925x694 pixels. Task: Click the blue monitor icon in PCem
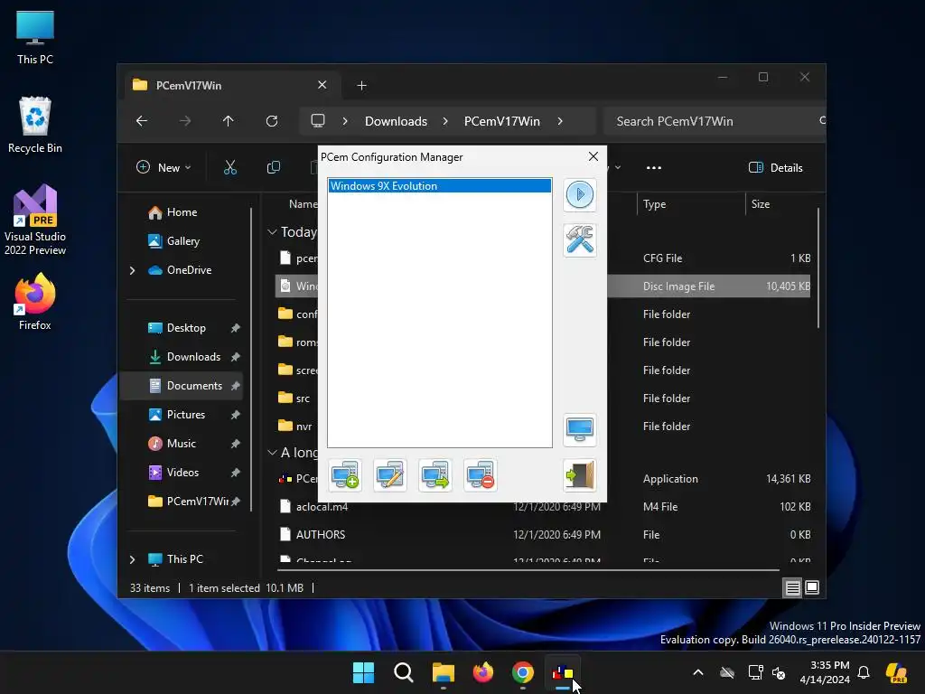point(579,429)
